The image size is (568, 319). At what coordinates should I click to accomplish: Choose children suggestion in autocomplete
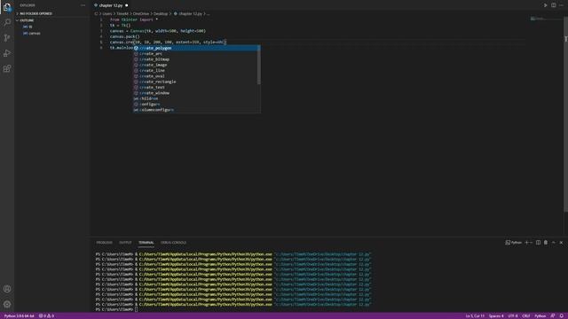click(195, 98)
